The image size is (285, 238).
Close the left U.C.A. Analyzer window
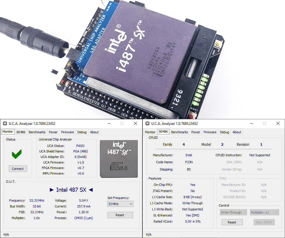click(135, 124)
